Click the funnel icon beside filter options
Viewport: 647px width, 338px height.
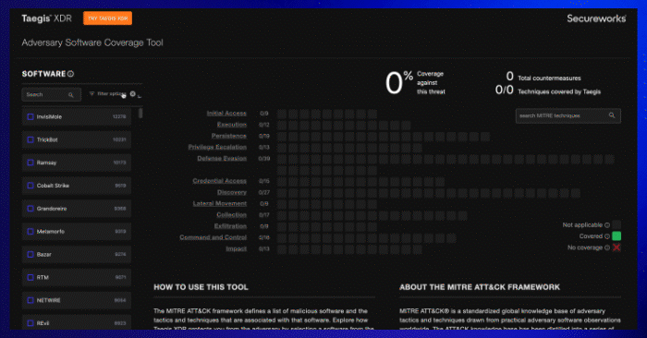(92, 94)
